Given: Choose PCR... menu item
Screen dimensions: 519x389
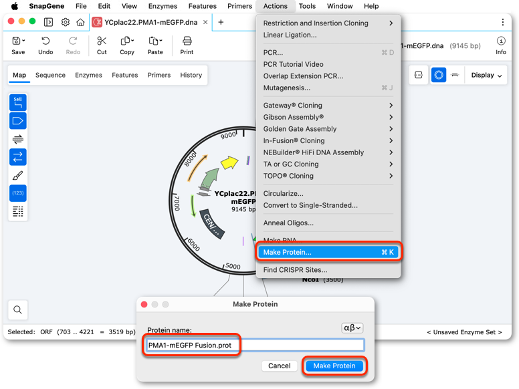Looking at the screenshot, I should click(x=328, y=53).
